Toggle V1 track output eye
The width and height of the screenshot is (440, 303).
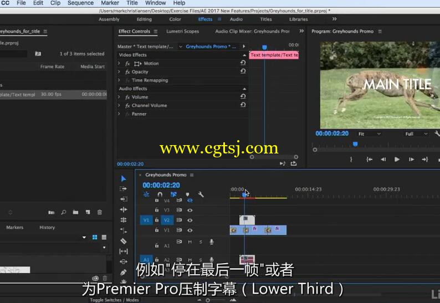point(190,230)
